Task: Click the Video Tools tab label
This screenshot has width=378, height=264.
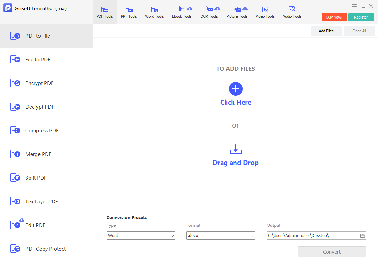Action: tap(265, 16)
